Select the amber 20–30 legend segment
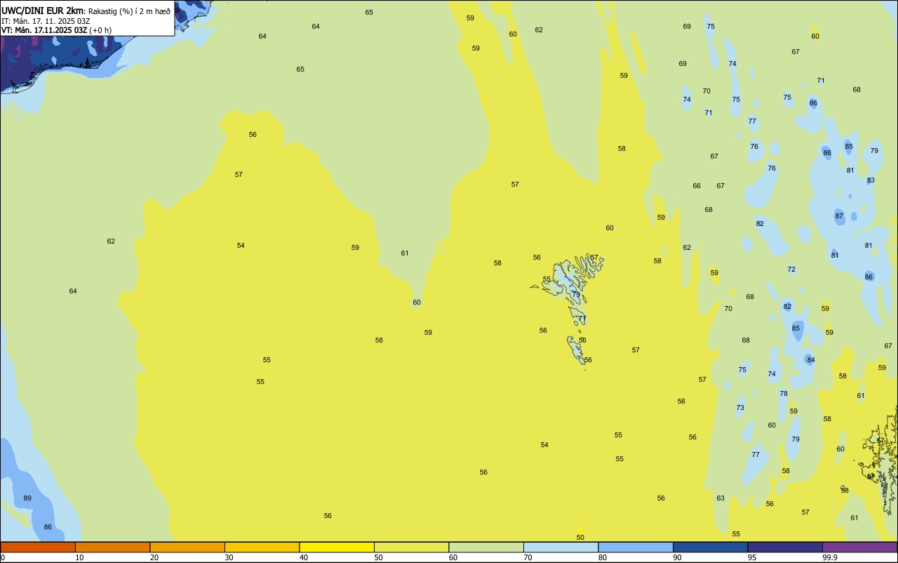The width and height of the screenshot is (898, 563). click(187, 547)
